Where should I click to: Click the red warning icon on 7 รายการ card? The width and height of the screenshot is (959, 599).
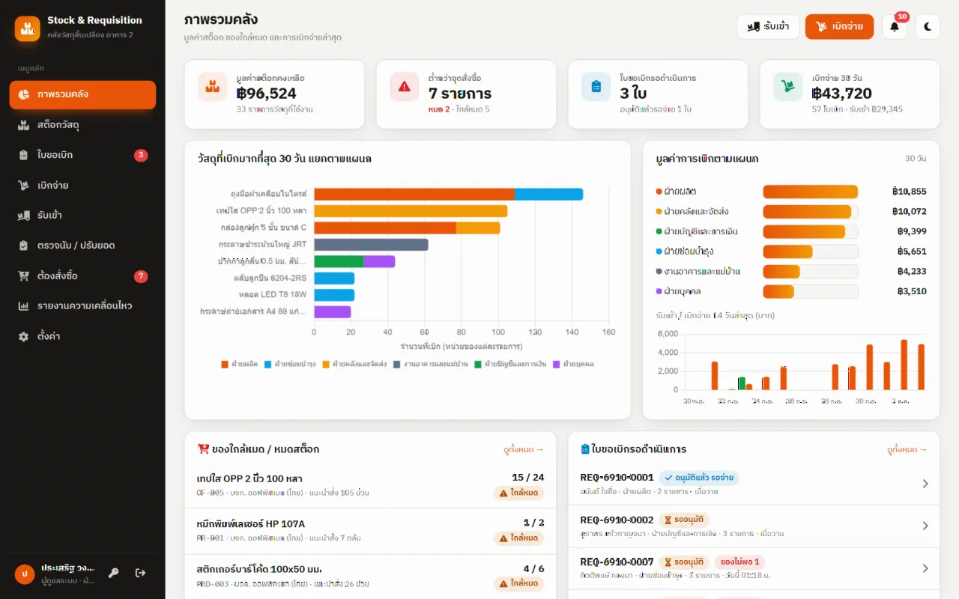405,87
